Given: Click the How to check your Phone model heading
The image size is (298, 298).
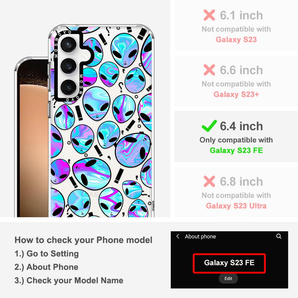Looking at the screenshot, I should [x=83, y=240].
